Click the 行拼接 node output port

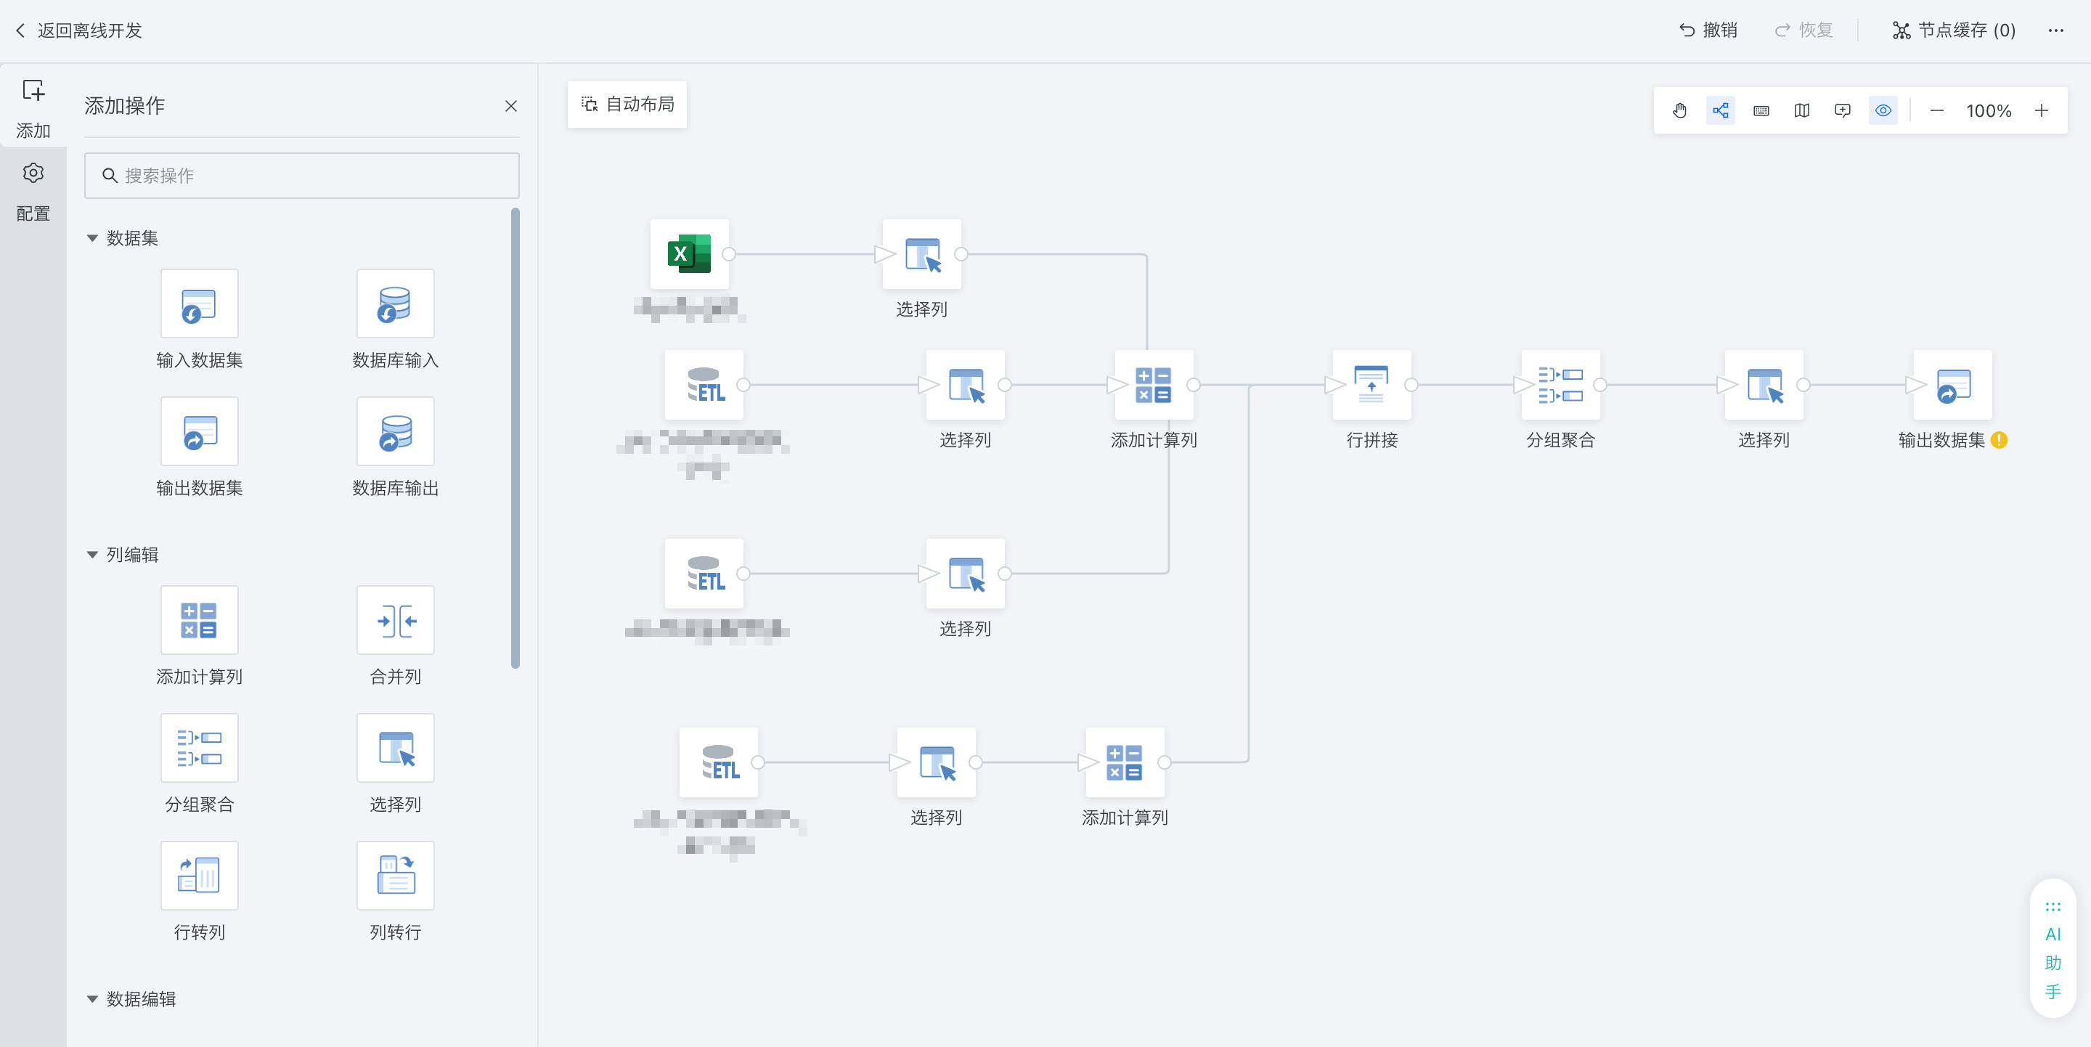(x=1411, y=385)
